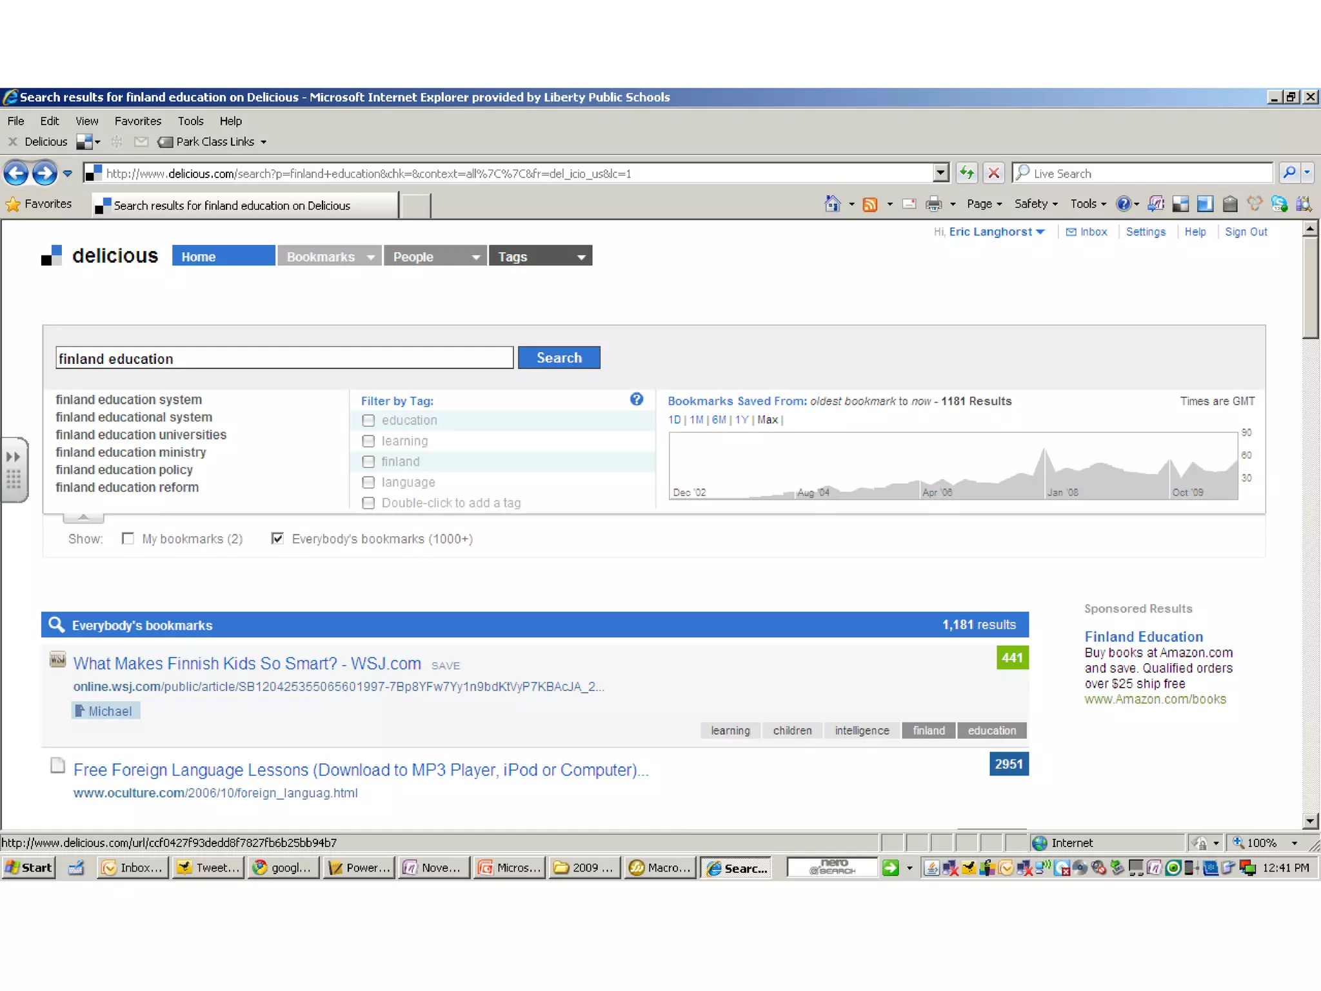Click the Refresh page icon
1321x991 pixels.
coord(966,173)
